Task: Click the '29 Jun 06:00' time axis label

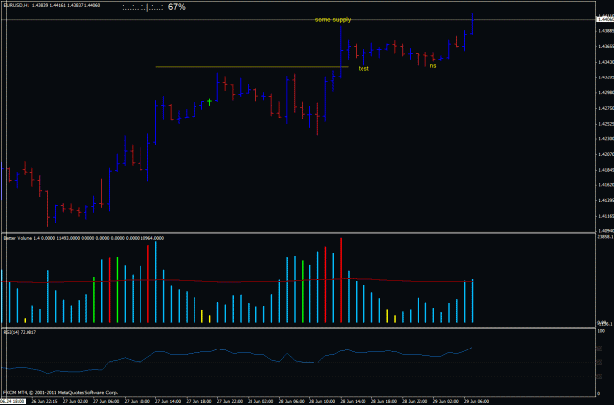Action: coord(476,401)
